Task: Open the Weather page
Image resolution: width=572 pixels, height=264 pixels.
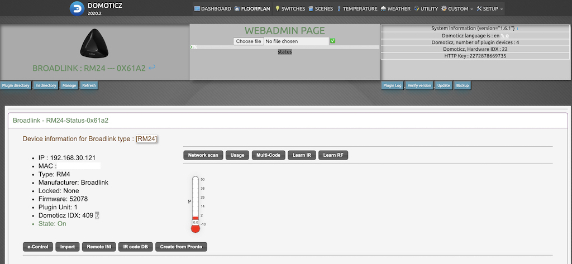Action: [x=395, y=9]
